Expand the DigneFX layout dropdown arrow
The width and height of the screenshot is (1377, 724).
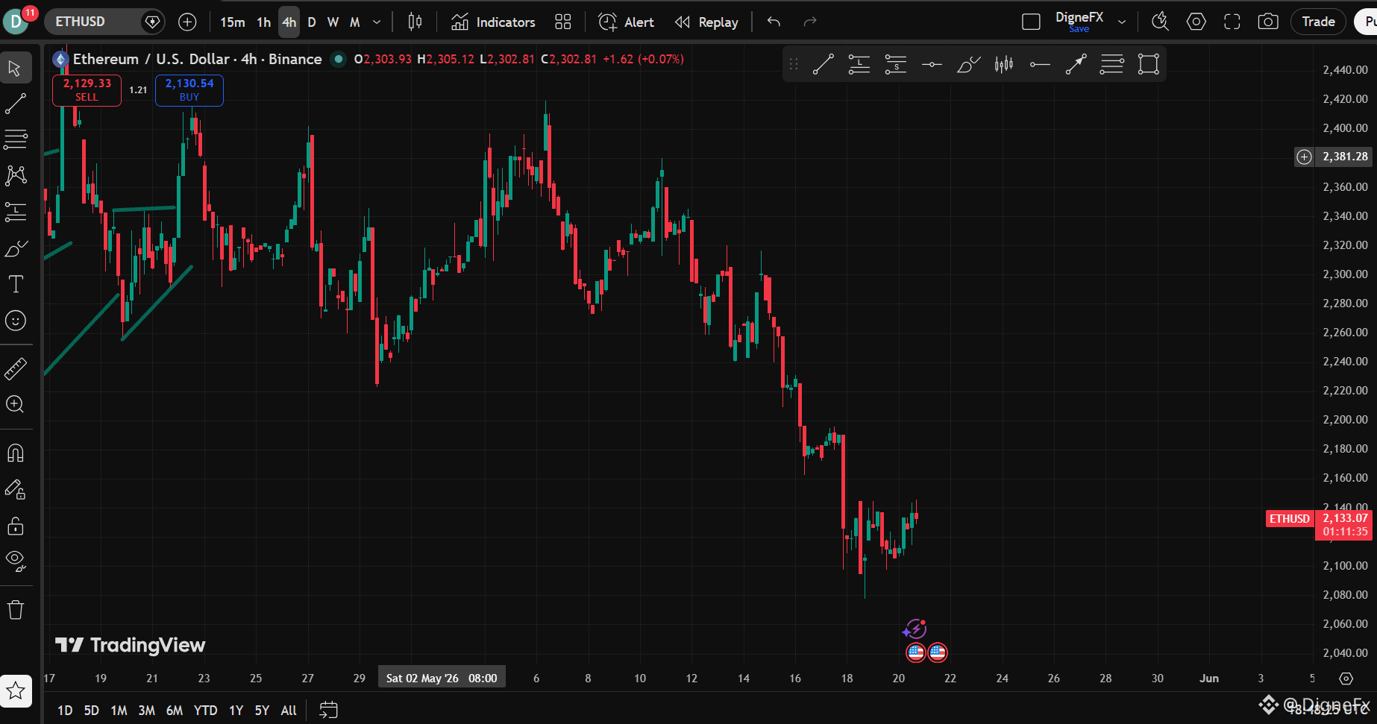pyautogui.click(x=1121, y=22)
